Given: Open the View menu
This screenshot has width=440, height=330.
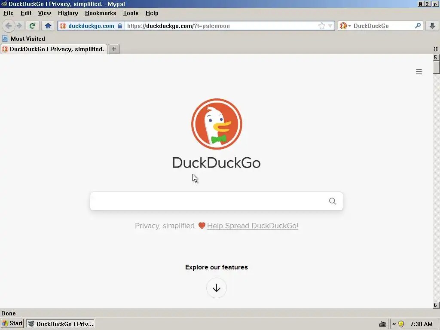Looking at the screenshot, I should (44, 13).
